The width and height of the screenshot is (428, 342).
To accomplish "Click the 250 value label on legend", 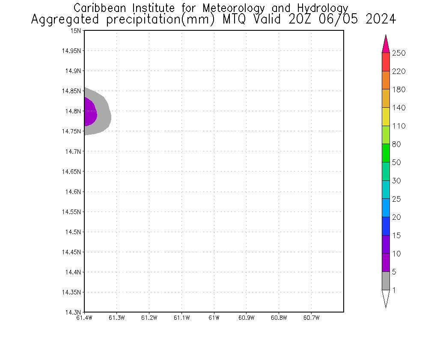I will tap(398, 53).
